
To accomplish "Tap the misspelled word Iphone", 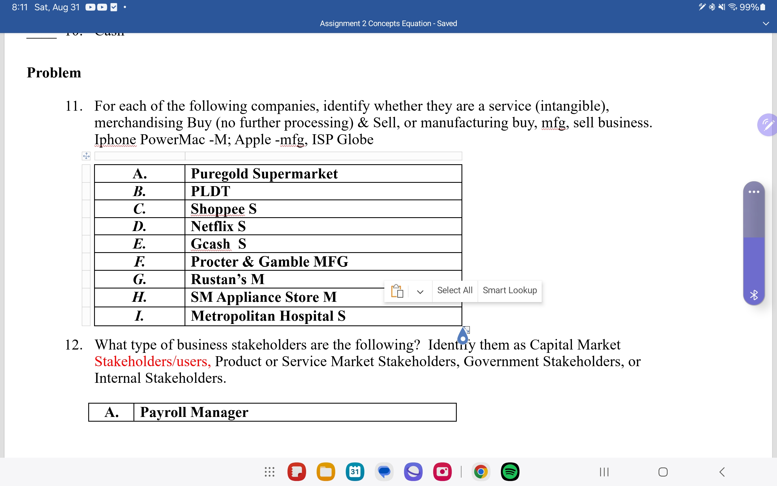I will click(x=115, y=140).
